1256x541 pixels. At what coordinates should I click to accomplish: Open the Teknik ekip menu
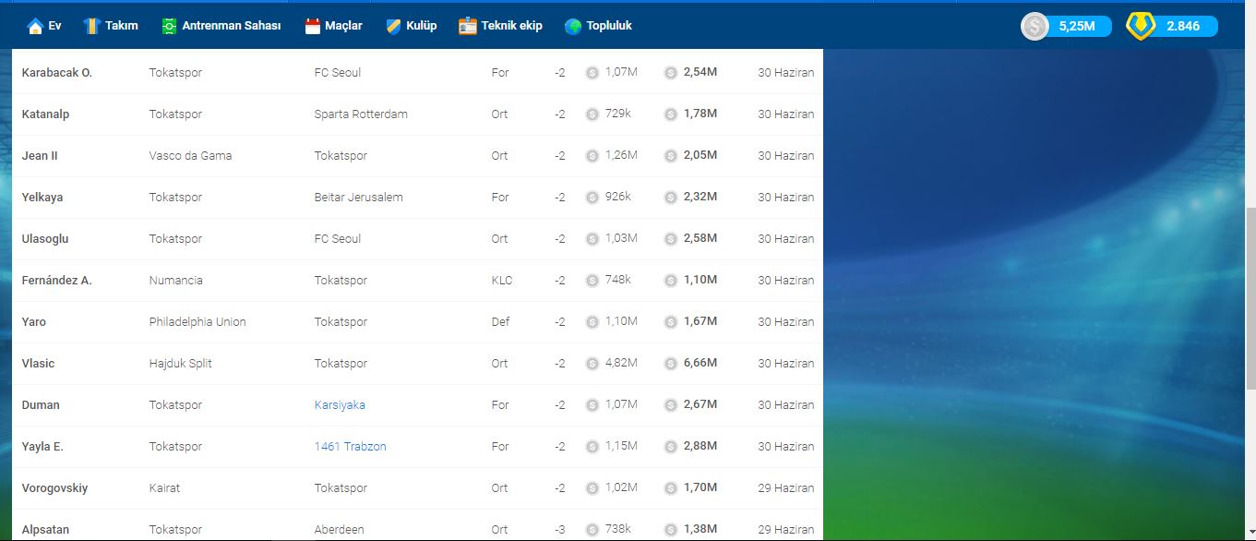(x=501, y=26)
